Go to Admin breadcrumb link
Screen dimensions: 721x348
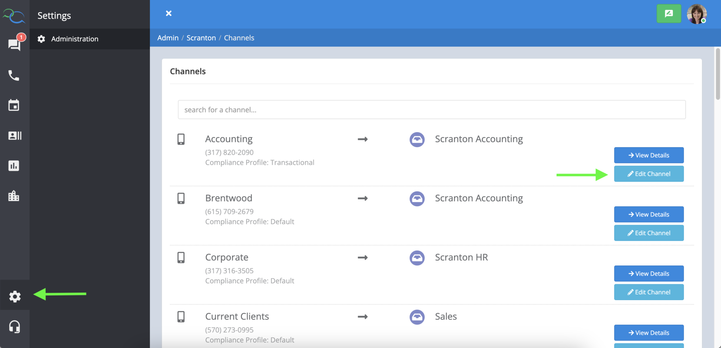(168, 38)
